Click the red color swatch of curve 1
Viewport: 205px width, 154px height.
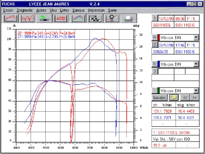[x=159, y=38]
